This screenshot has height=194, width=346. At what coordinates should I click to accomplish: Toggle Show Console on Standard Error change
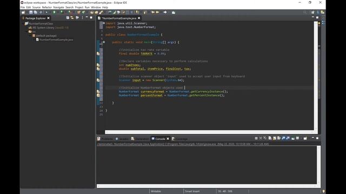pyautogui.click(x=288, y=138)
